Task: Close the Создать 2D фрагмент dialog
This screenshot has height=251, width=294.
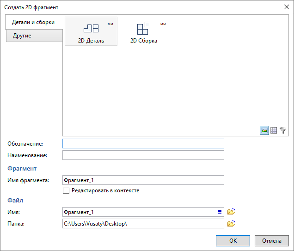Action: pyautogui.click(x=285, y=7)
